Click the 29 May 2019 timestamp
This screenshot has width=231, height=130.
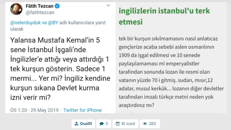[43, 110]
